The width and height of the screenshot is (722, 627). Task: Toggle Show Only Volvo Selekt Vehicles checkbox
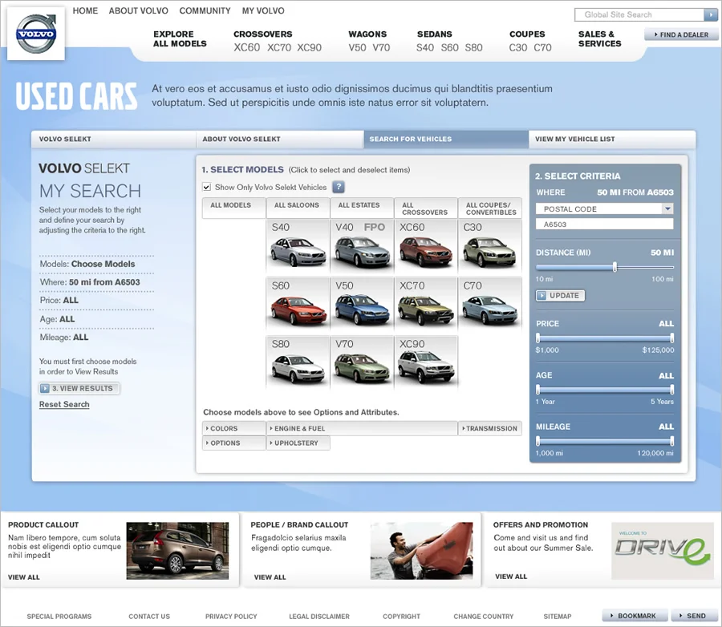(x=207, y=187)
